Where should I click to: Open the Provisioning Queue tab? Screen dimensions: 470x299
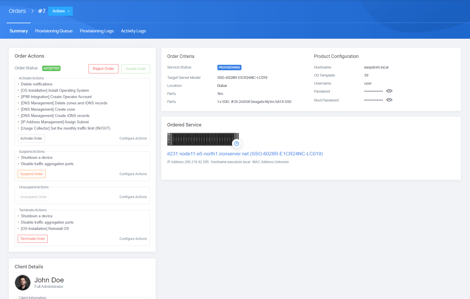54,31
